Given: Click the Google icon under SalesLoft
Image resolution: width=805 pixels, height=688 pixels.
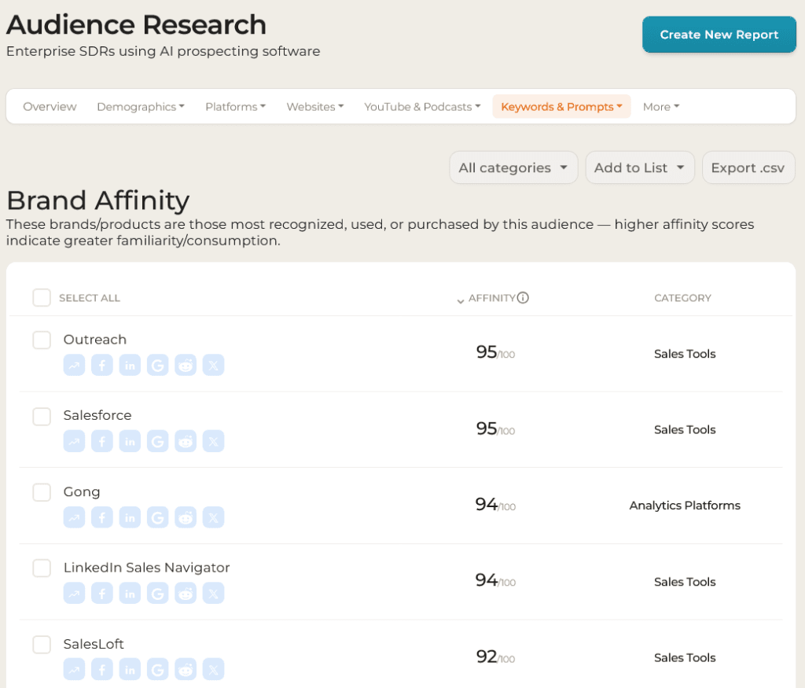Looking at the screenshot, I should click(x=157, y=669).
